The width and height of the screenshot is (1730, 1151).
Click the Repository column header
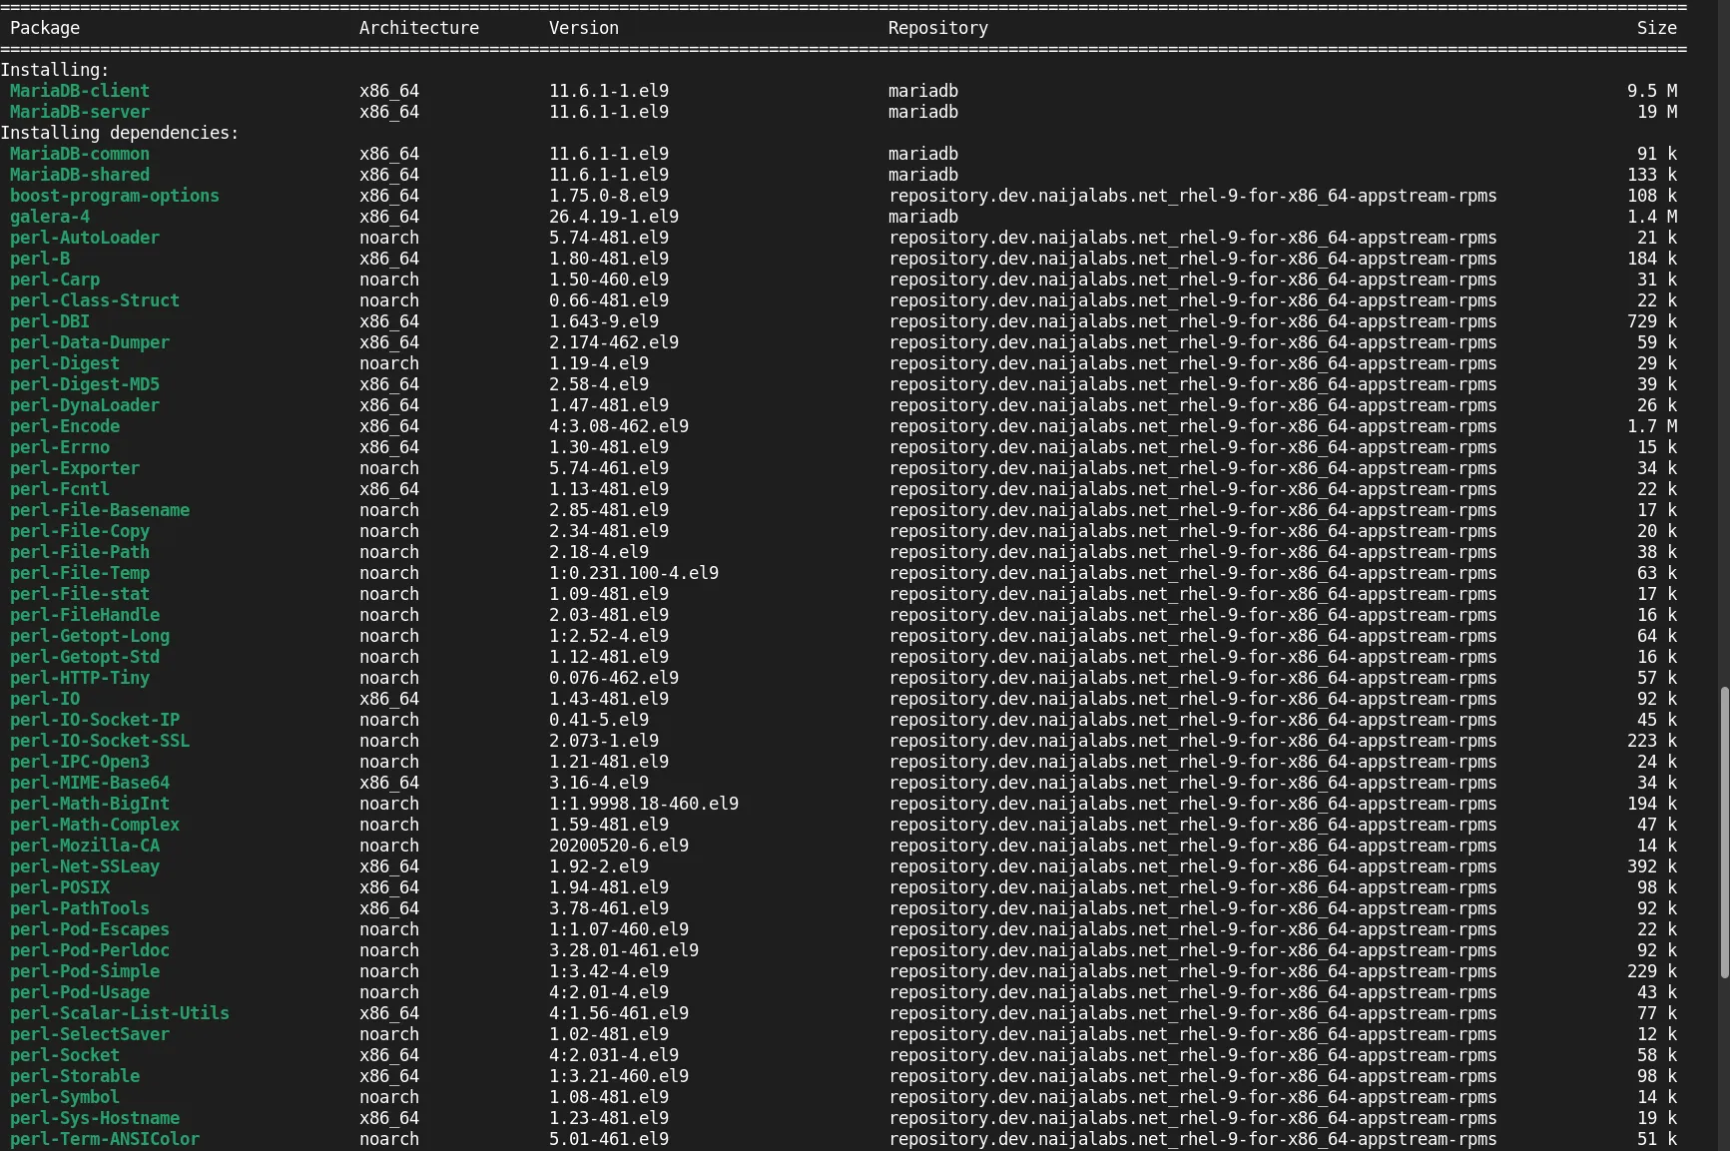click(938, 28)
